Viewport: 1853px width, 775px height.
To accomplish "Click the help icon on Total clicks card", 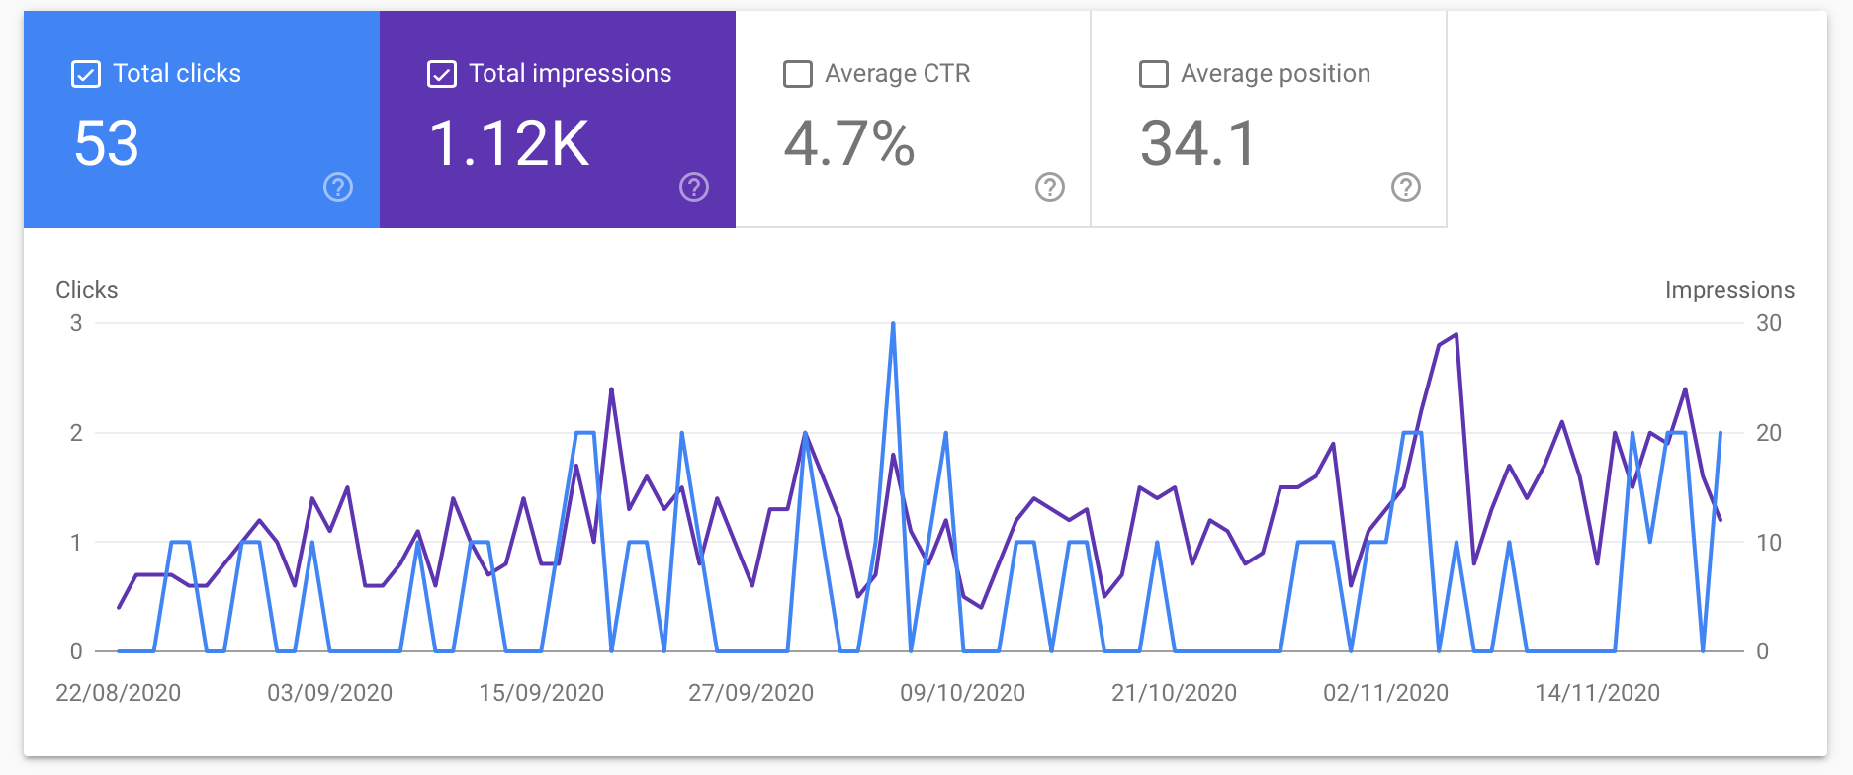I will [x=337, y=187].
